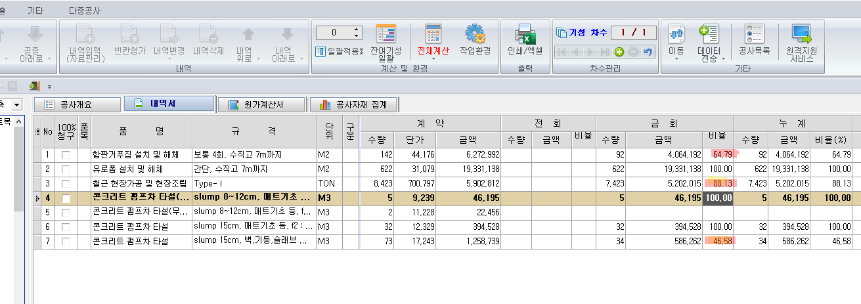861x304 pixels.
Task: Select the 유로폼 설치 및 해체 row name
Action: [x=141, y=169]
